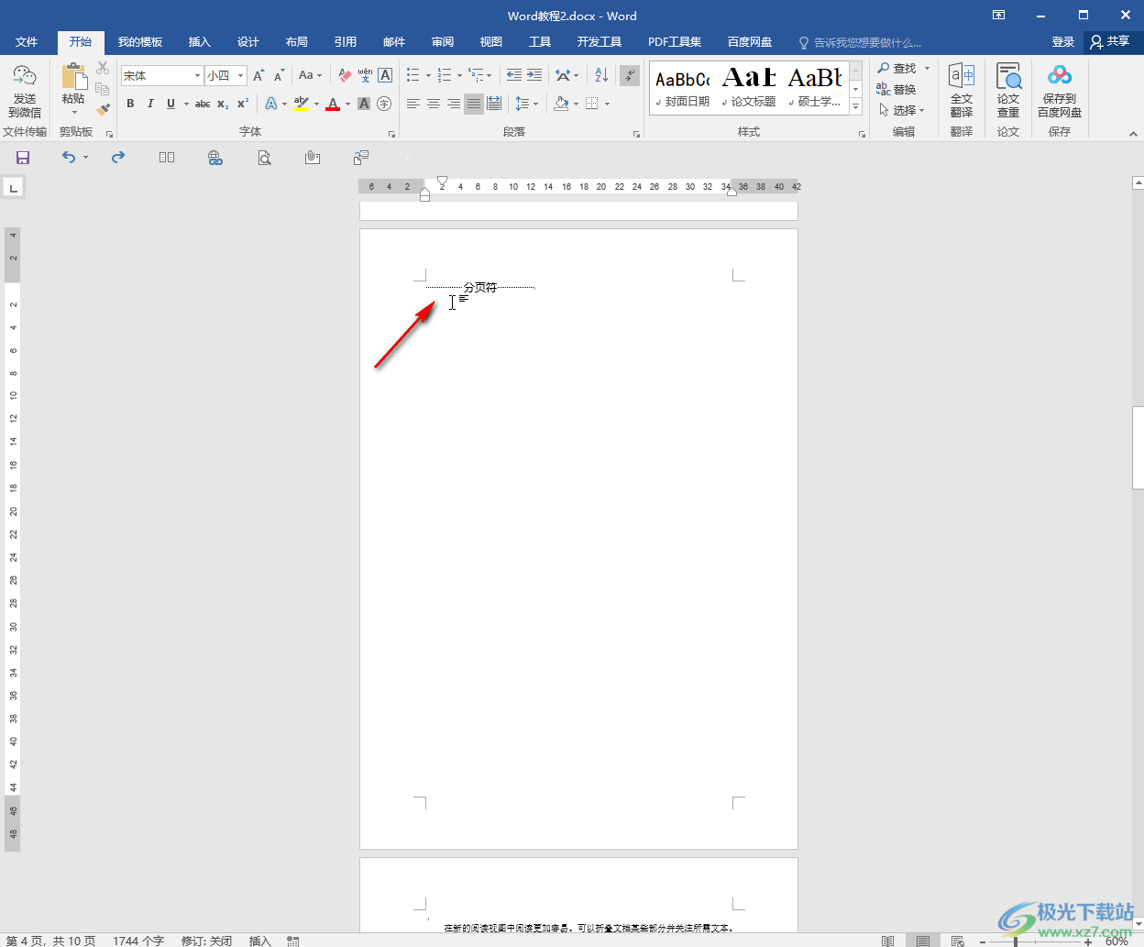The height and width of the screenshot is (947, 1144).
Task: Sort text A to Z icon
Action: tap(600, 75)
